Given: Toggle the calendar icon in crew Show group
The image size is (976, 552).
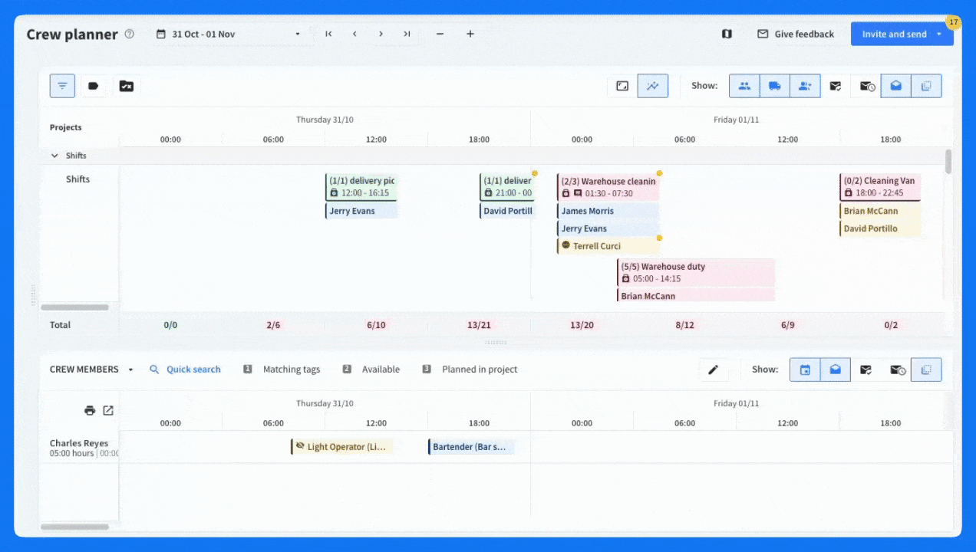Looking at the screenshot, I should tap(805, 370).
